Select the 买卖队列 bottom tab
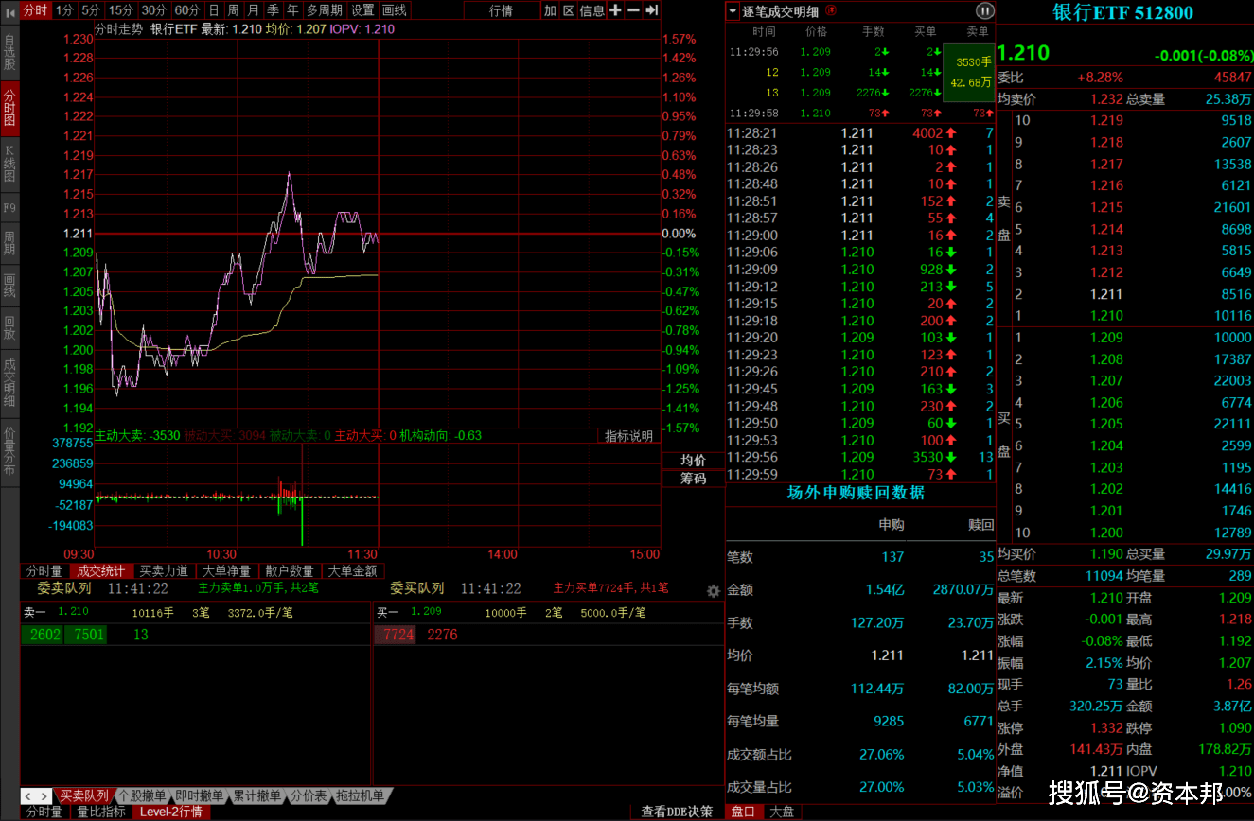The image size is (1254, 821). tap(85, 796)
